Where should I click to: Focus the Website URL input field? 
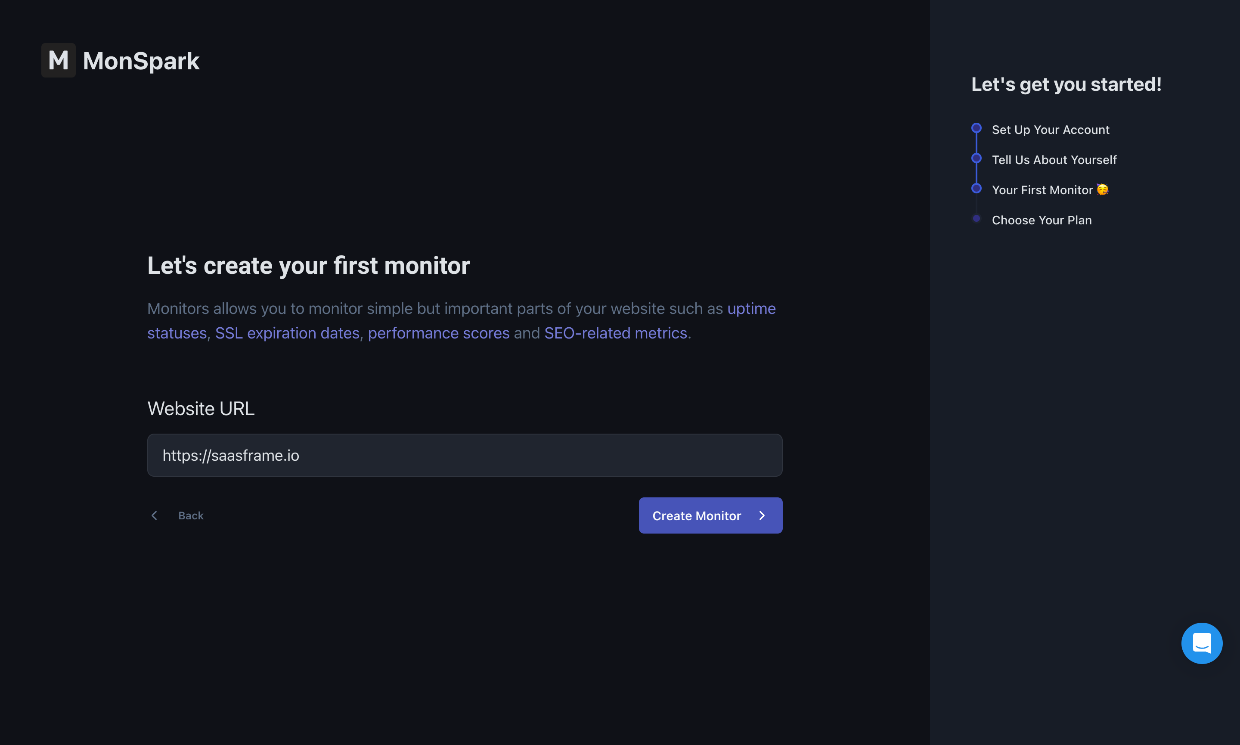[465, 455]
